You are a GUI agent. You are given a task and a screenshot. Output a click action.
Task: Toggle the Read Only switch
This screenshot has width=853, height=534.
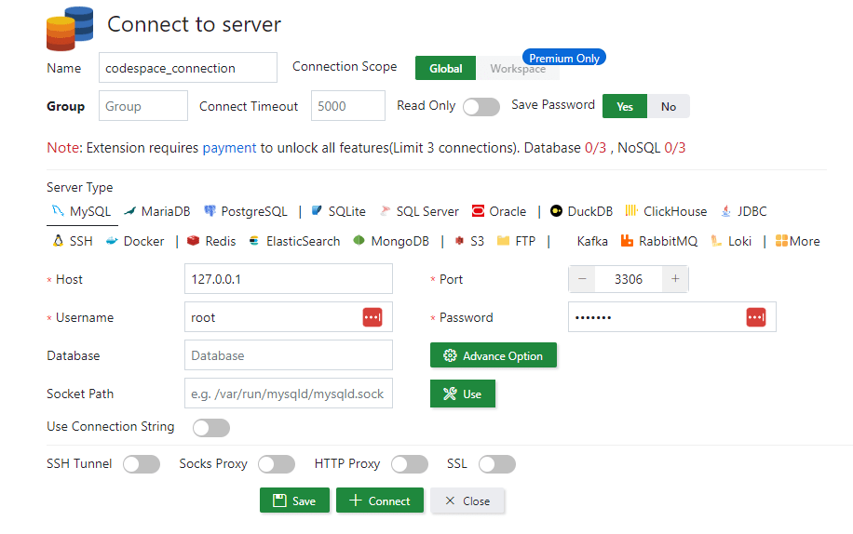pos(481,106)
